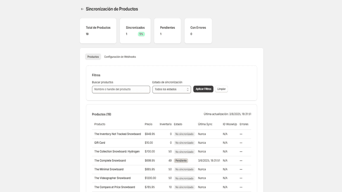
Task: Select The Collection Snowboard: Hydrogen product
Action: [x=117, y=152]
